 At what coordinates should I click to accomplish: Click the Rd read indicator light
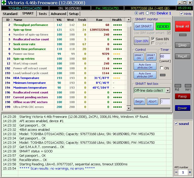pyautogui.click(x=178, y=86)
